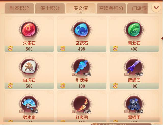Open the partially hidden 门派贡献 tab
This screenshot has height=125, width=163.
click(x=138, y=8)
